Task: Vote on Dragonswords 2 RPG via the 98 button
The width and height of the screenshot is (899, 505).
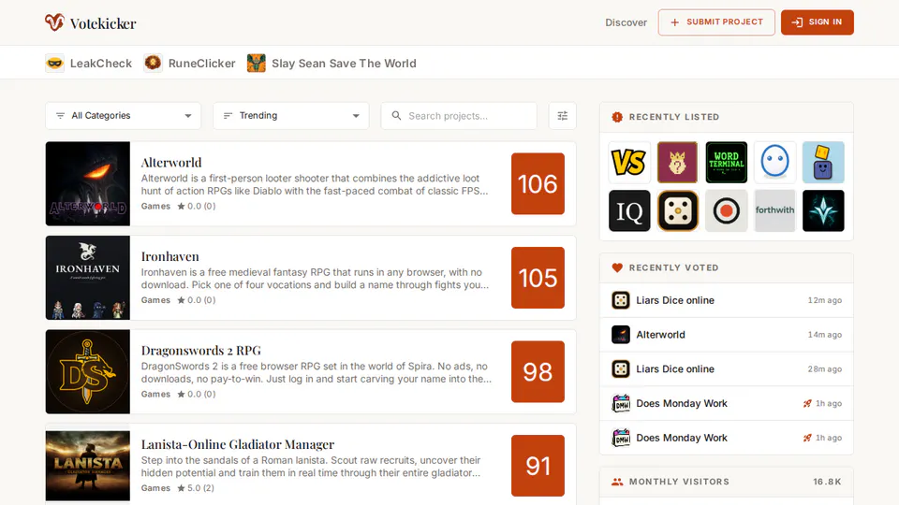Action: point(538,371)
